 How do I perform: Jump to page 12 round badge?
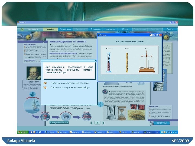tap(29, 37)
